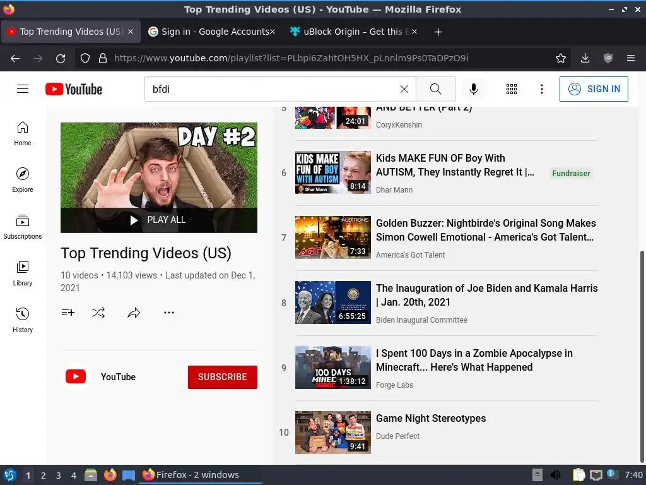Open Kids MAKE FUN OF Boy video title
Viewport: 646px width, 485px height.
[x=455, y=165]
